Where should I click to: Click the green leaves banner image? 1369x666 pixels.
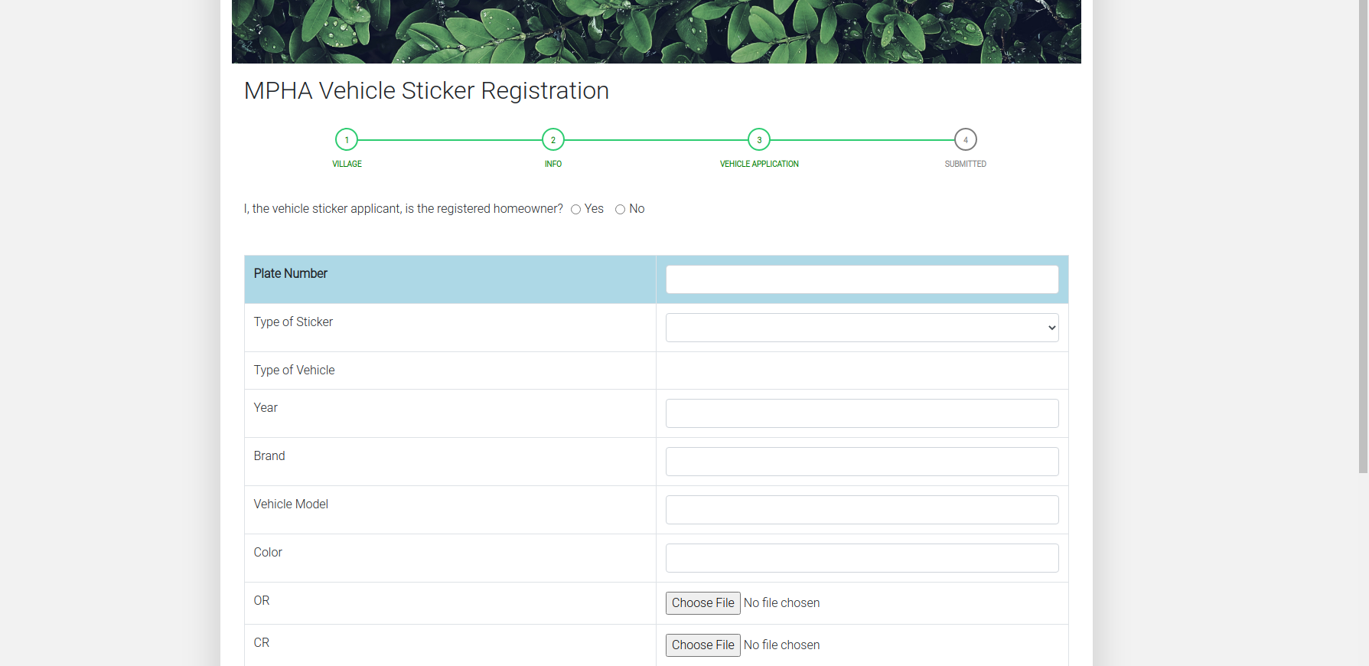(x=657, y=31)
